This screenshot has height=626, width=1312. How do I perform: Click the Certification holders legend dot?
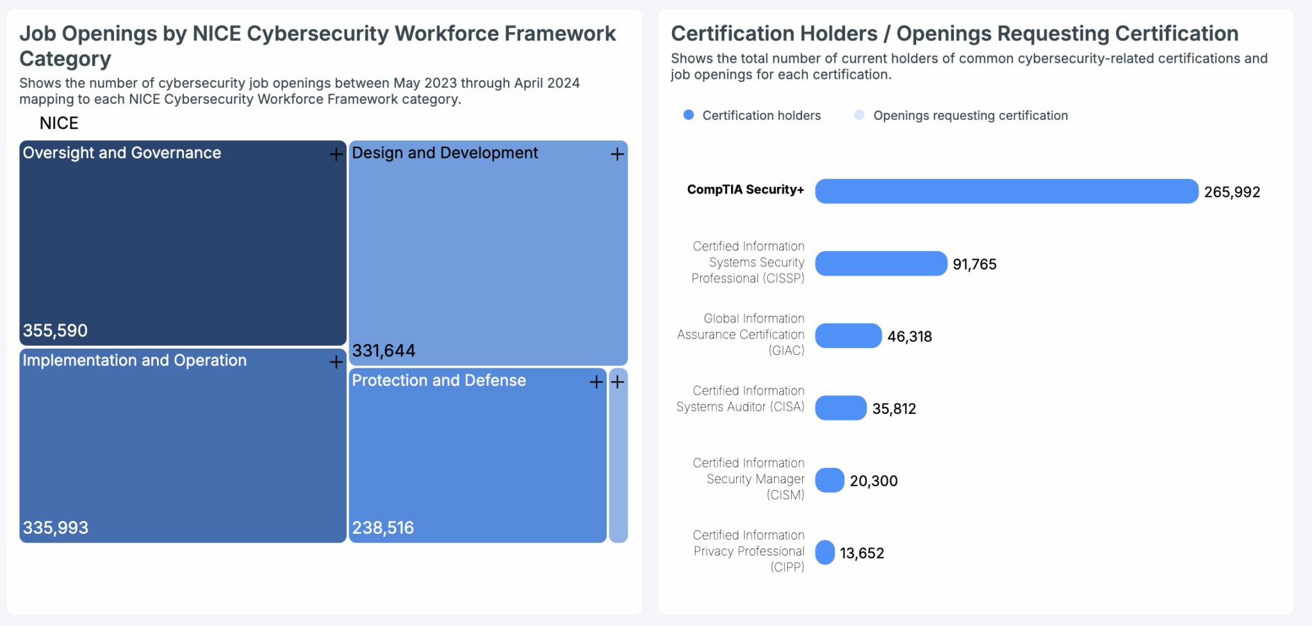(687, 115)
